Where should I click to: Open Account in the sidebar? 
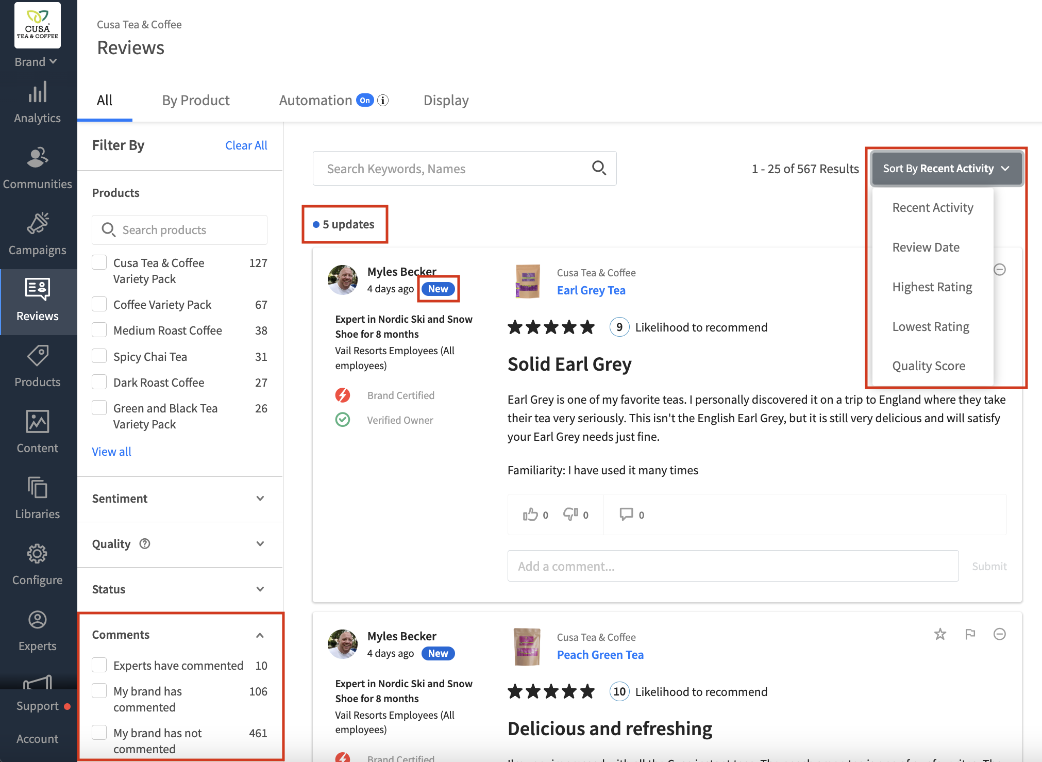point(38,739)
